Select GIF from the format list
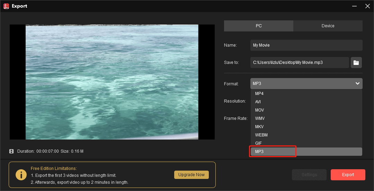The height and width of the screenshot is (191, 374). [x=306, y=143]
